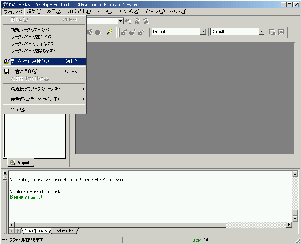Open the 編集(E) menu
This screenshot has height=244, width=301.
pyautogui.click(x=34, y=11)
